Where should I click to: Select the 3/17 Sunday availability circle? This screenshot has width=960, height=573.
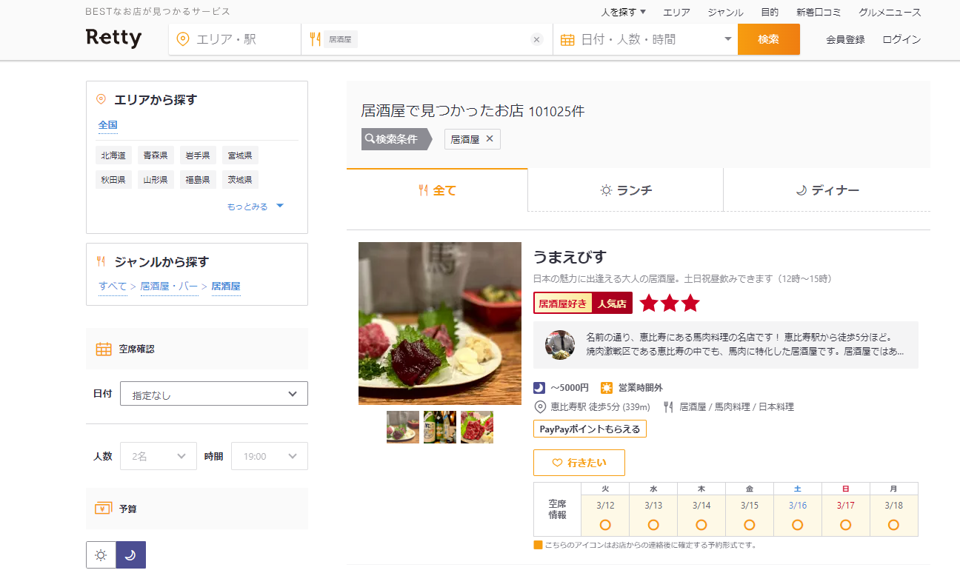click(x=846, y=525)
